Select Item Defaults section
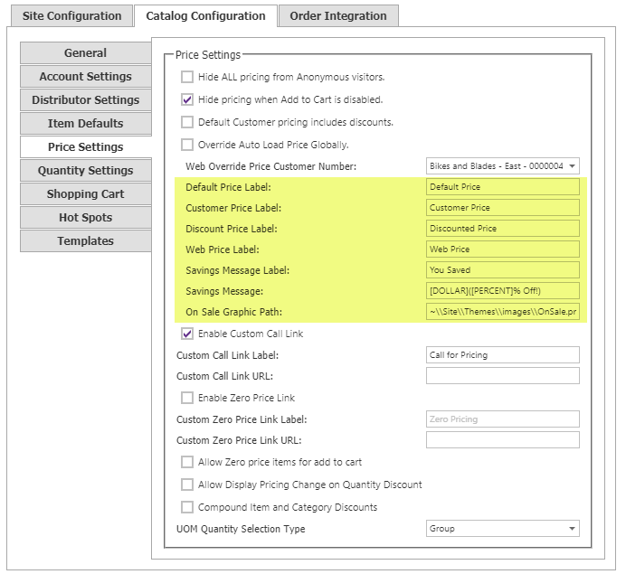 click(85, 124)
